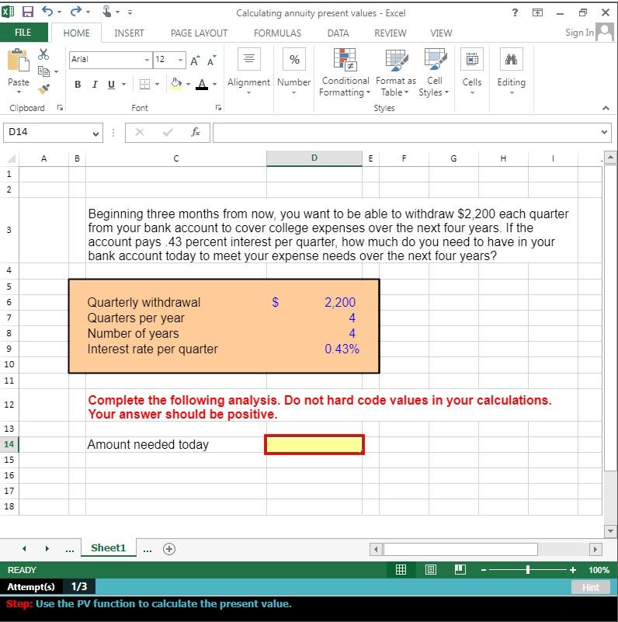Switch to the INSERT tab
The height and width of the screenshot is (622, 618).
click(129, 33)
